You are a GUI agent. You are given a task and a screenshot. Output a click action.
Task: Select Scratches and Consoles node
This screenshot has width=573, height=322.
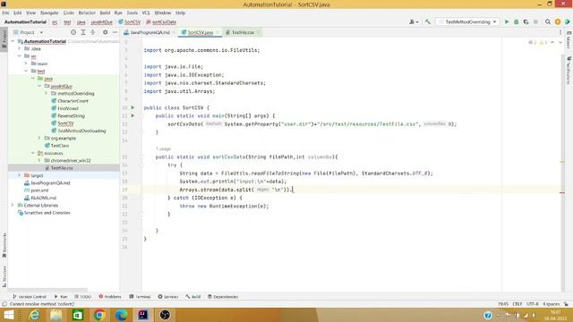point(47,213)
